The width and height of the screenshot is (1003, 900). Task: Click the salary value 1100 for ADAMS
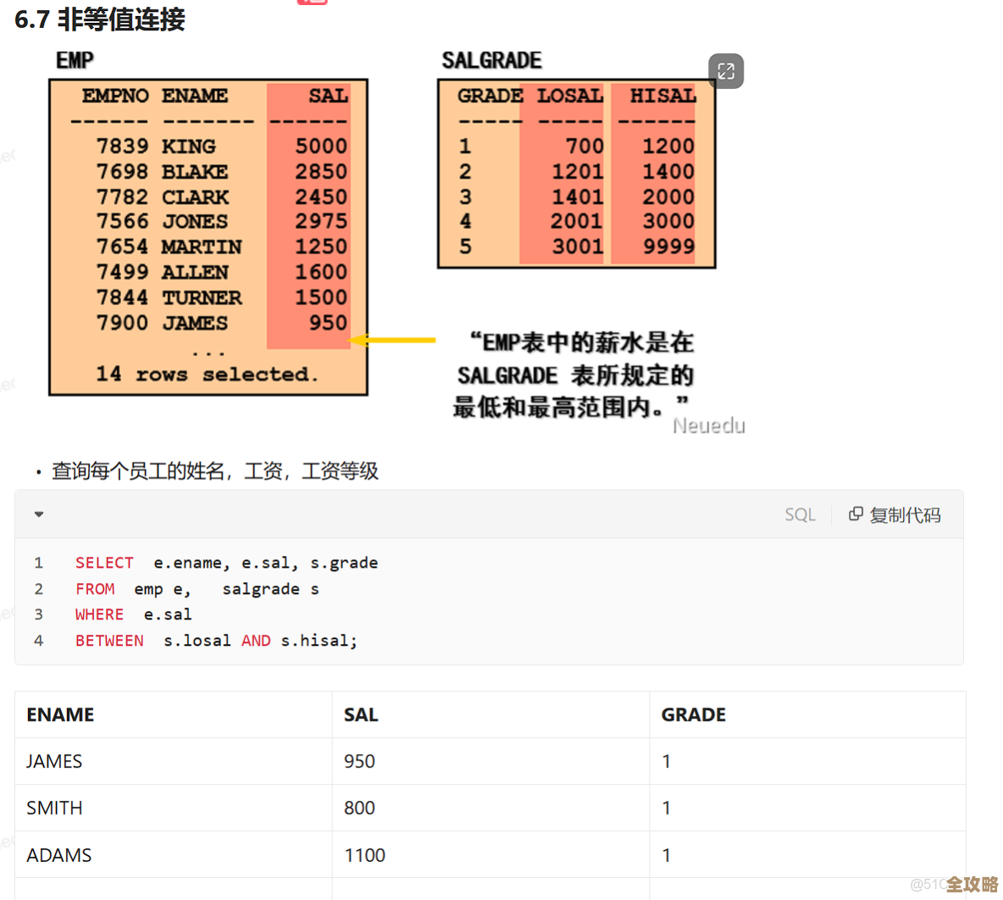(364, 855)
